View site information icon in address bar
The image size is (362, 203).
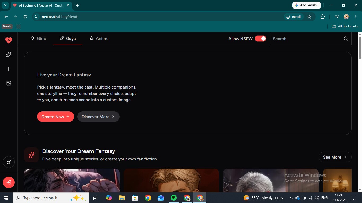37,17
